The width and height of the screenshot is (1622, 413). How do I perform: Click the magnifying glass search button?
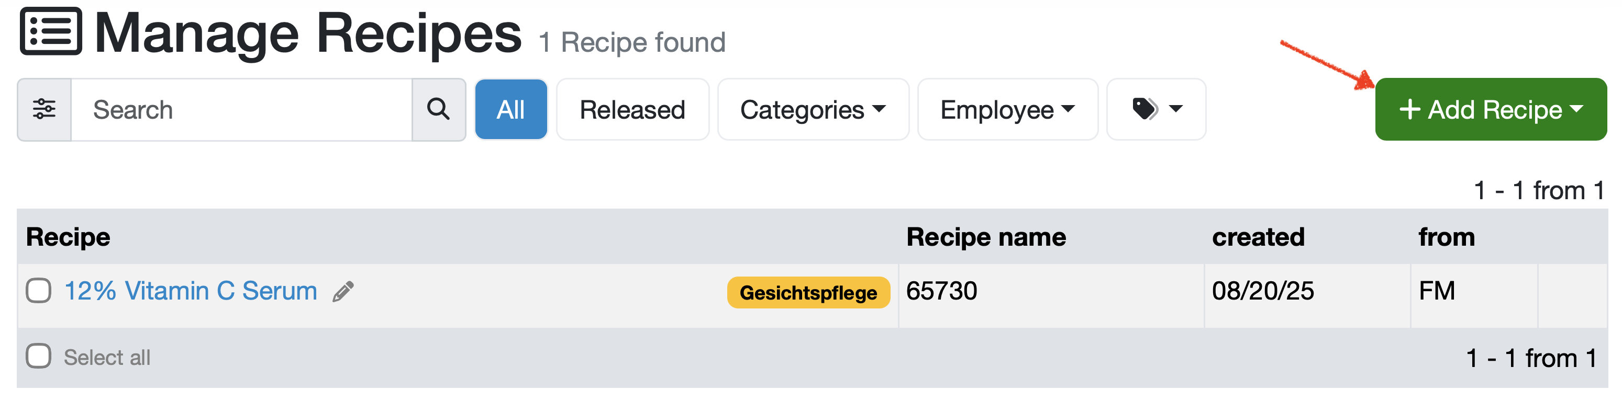tap(438, 109)
